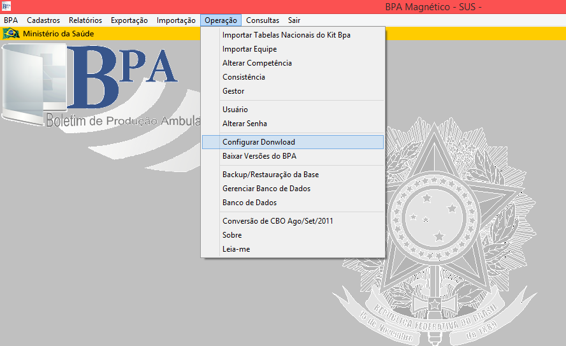Collapse the open Operação menu

pyautogui.click(x=221, y=20)
